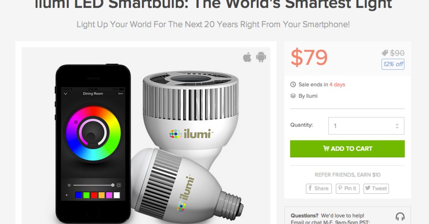Open the By Ilumi vendor link
This screenshot has height=224, width=429.
pos(308,96)
